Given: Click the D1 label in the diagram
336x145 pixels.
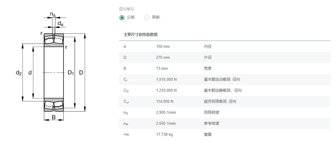Looking at the screenshot, I should pos(71,73).
